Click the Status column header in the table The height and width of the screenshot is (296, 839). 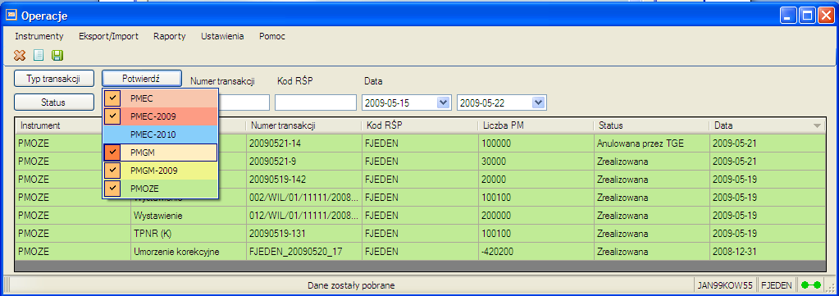[652, 125]
